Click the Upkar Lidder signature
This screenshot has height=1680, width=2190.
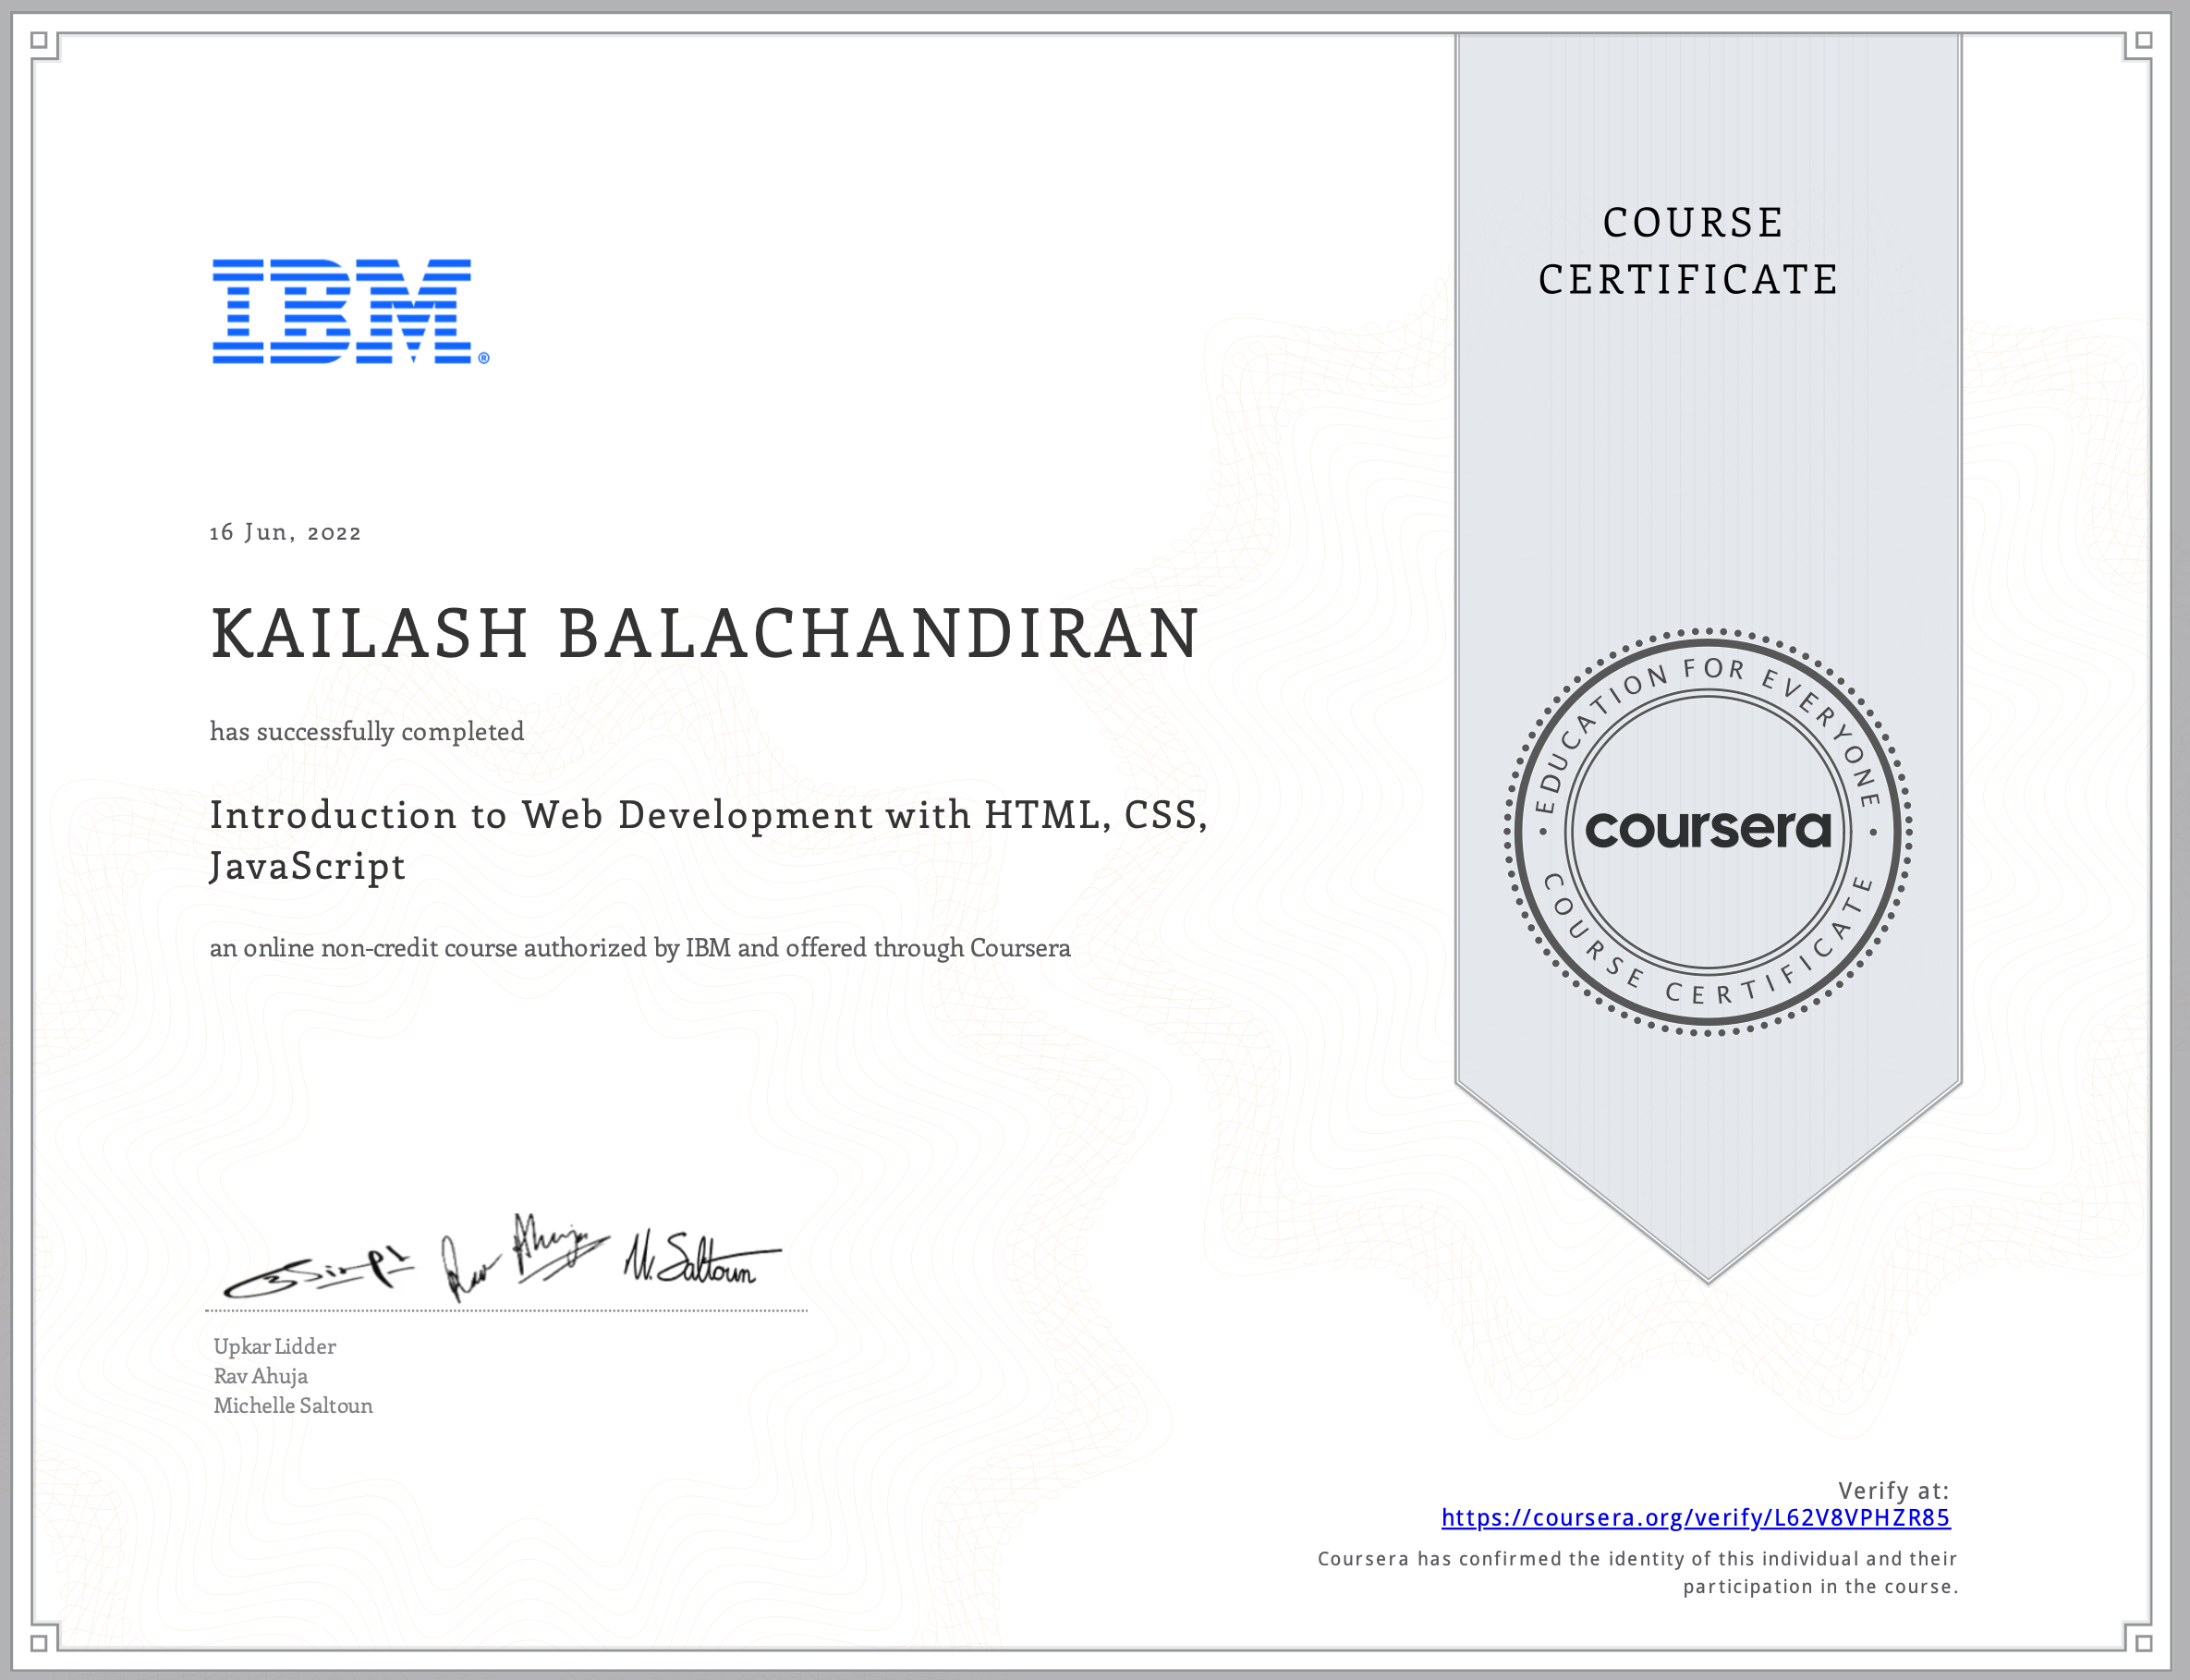coord(318,1275)
